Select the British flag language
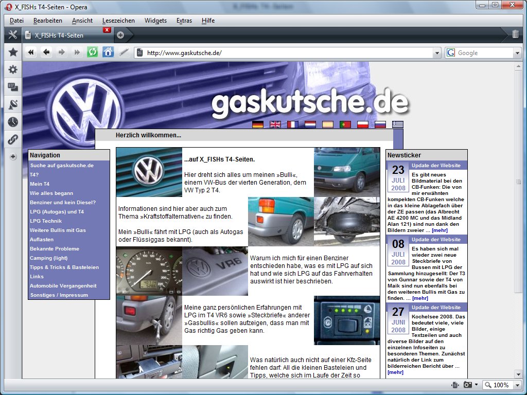Image resolution: width=527 pixels, height=395 pixels. click(275, 124)
